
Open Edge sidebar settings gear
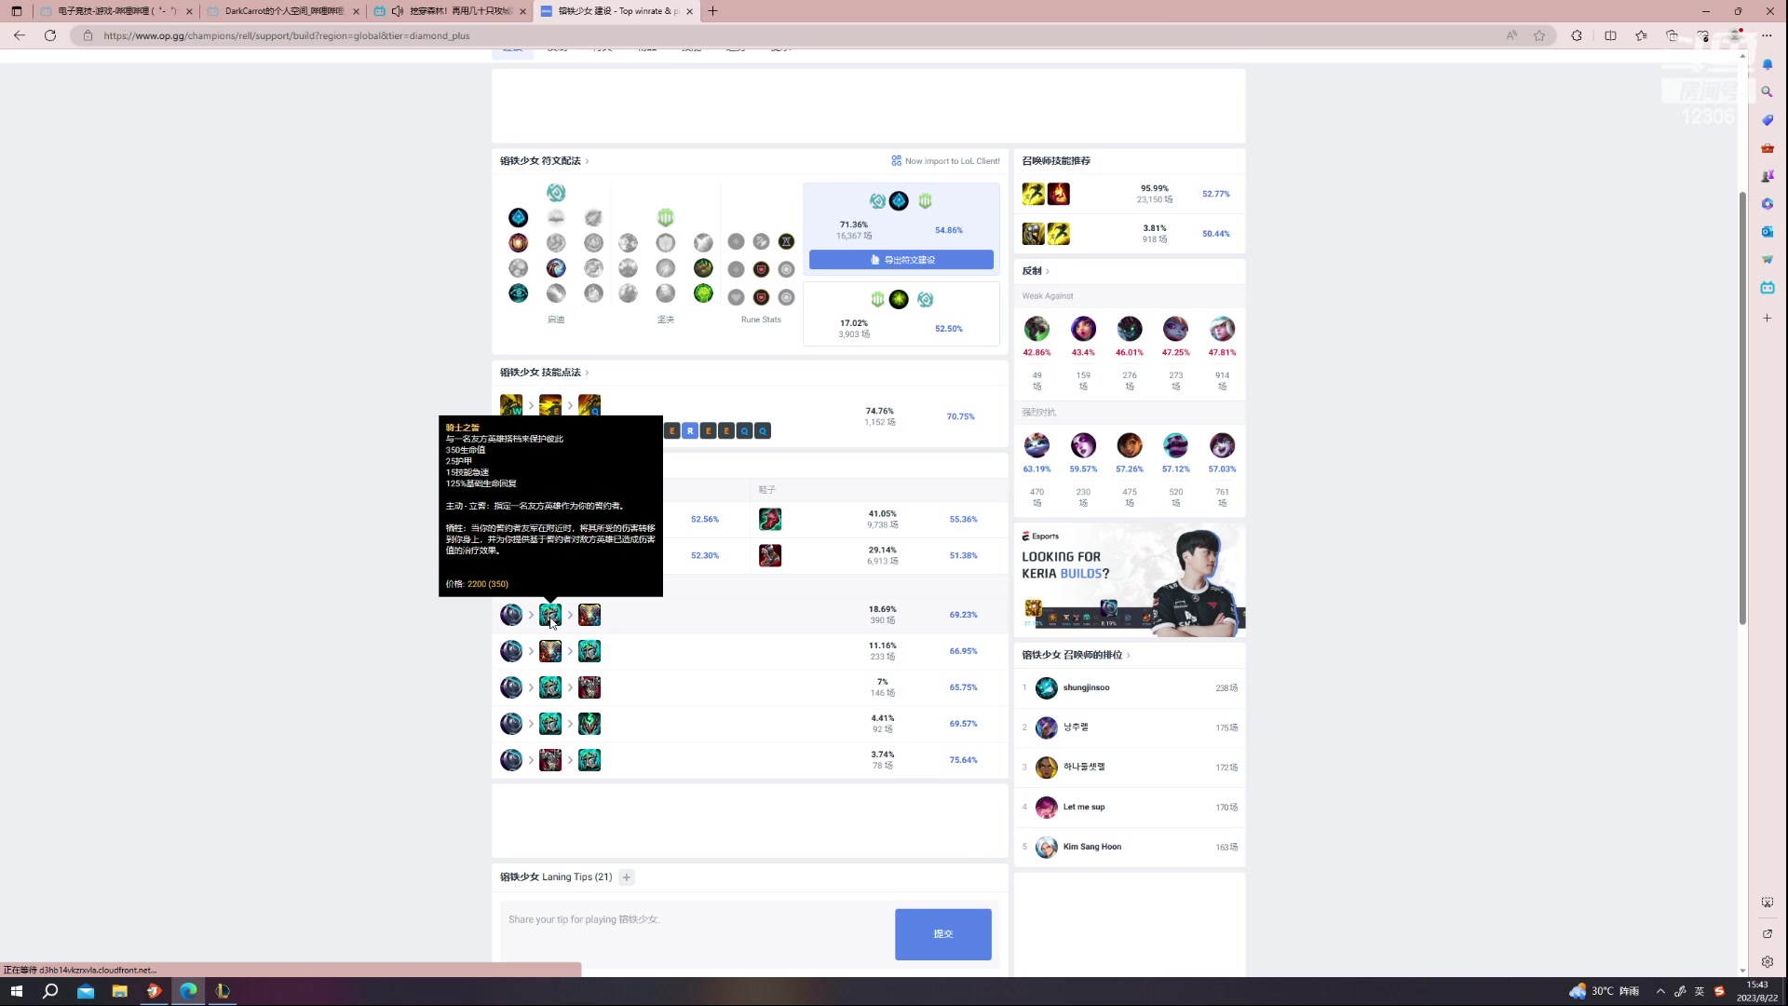pyautogui.click(x=1768, y=962)
